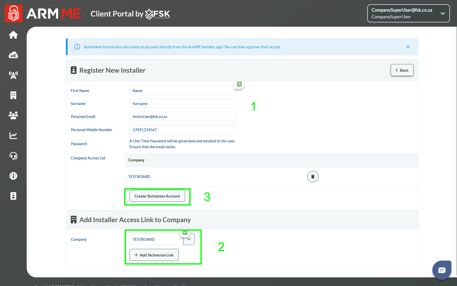
Task: Click the headset support sidebar icon
Action: pyautogui.click(x=13, y=156)
